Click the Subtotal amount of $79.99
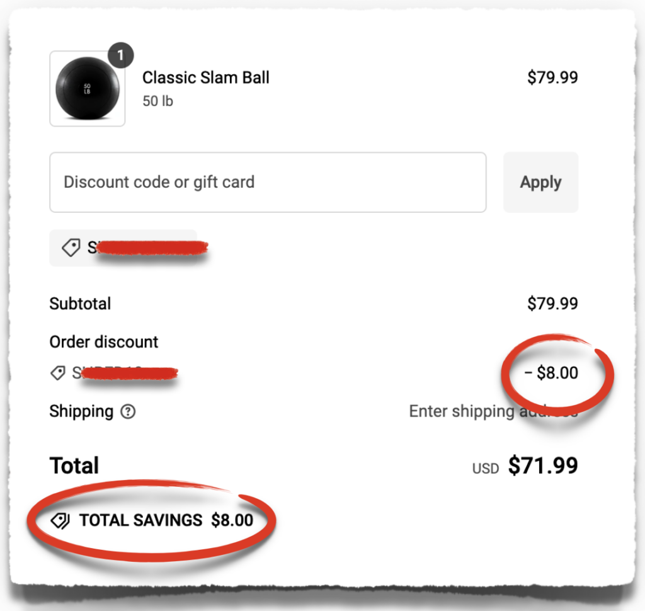The width and height of the screenshot is (645, 611). coord(553,304)
